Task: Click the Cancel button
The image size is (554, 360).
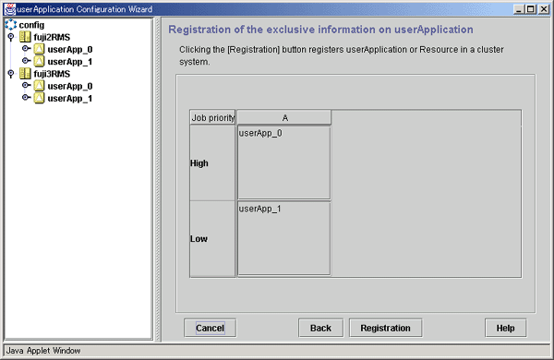Action: point(210,328)
